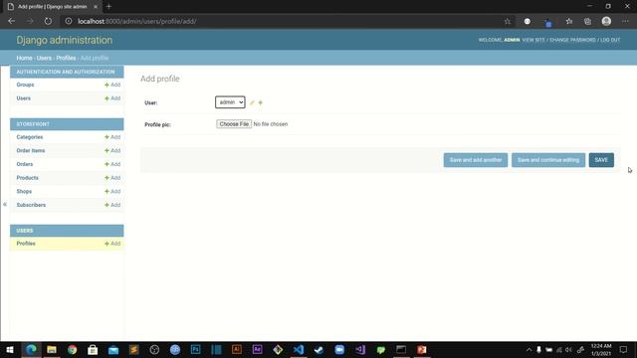Open Photoshop from the taskbar
The height and width of the screenshot is (358, 637).
tap(195, 349)
